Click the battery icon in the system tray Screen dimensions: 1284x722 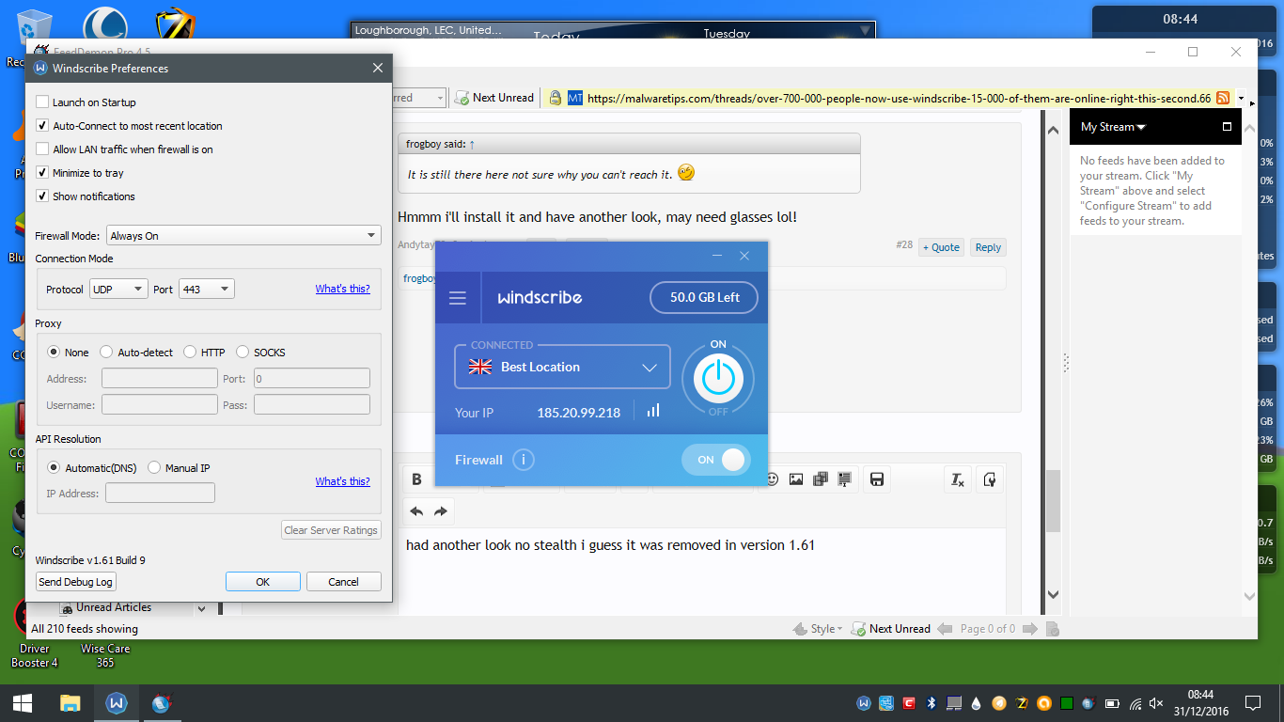[1112, 702]
